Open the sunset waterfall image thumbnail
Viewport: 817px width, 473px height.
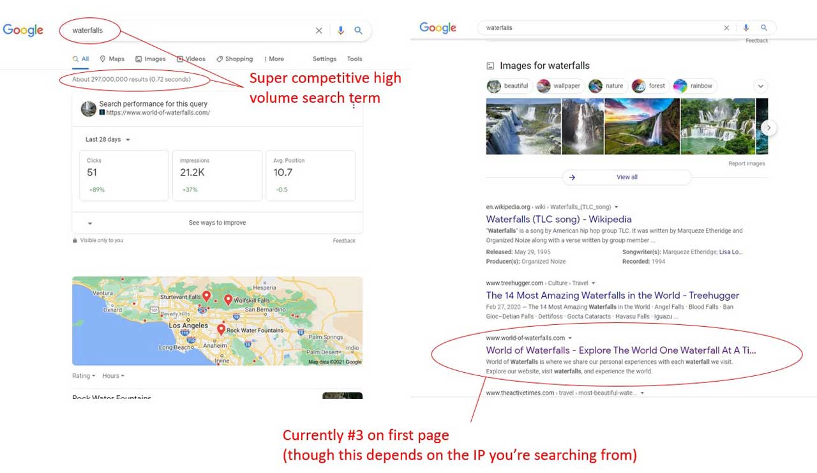[x=642, y=126]
